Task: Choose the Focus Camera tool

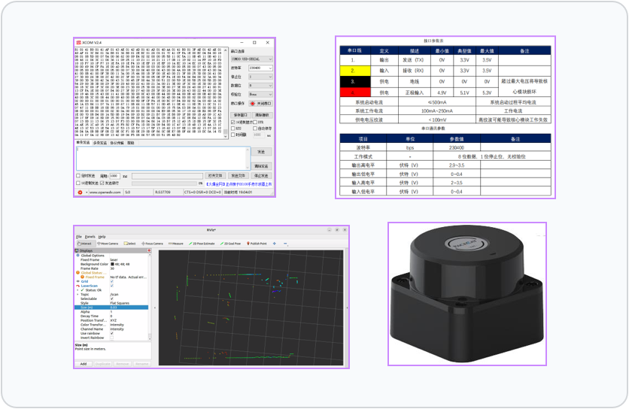Action: coord(154,244)
